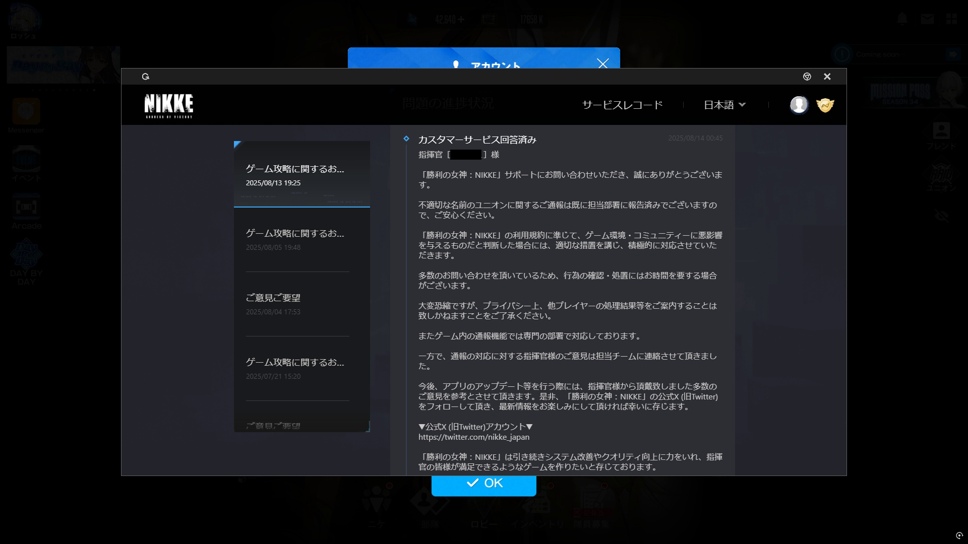Close the アカウント dialog with its X
Viewport: 968px width, 544px height.
602,63
